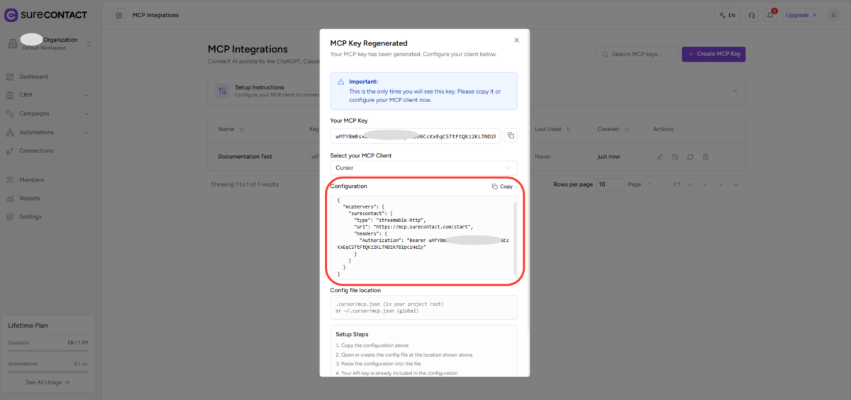This screenshot has height=400, width=851.
Task: Close the MCP Key Regenerated dialog
Action: point(516,40)
